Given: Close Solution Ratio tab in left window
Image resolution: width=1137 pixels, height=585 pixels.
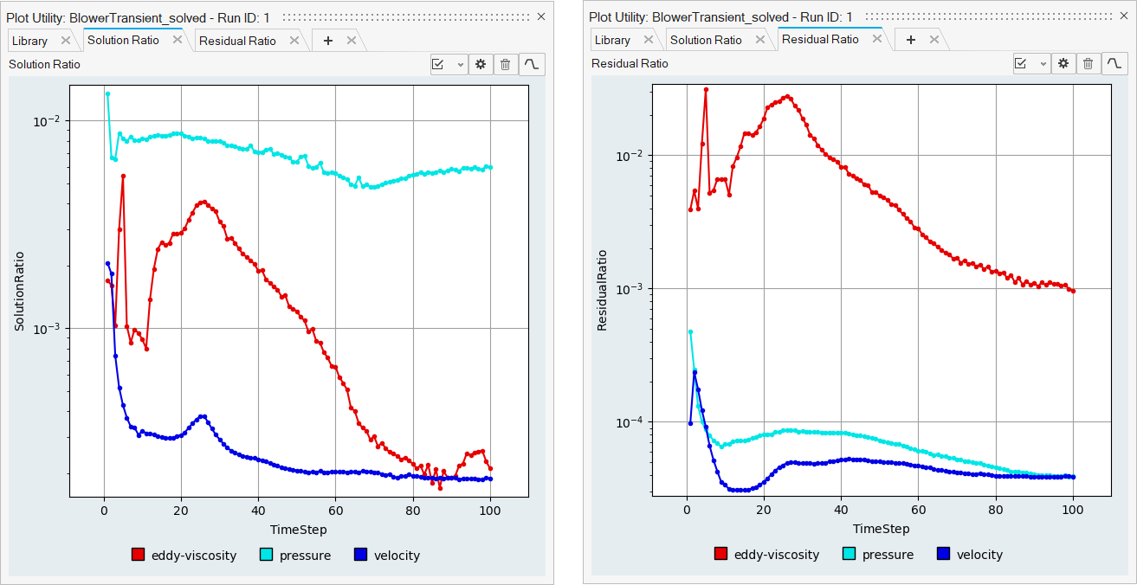Looking at the screenshot, I should point(178,40).
